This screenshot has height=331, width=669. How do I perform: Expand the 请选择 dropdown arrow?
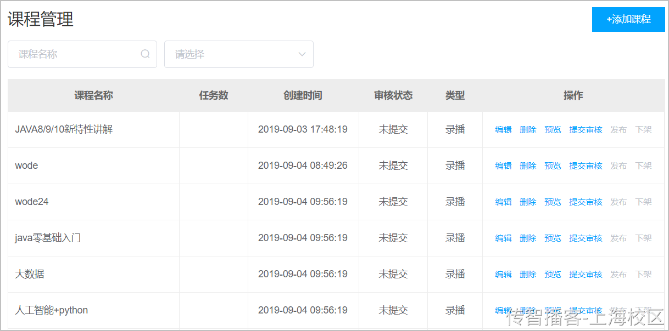click(x=302, y=54)
